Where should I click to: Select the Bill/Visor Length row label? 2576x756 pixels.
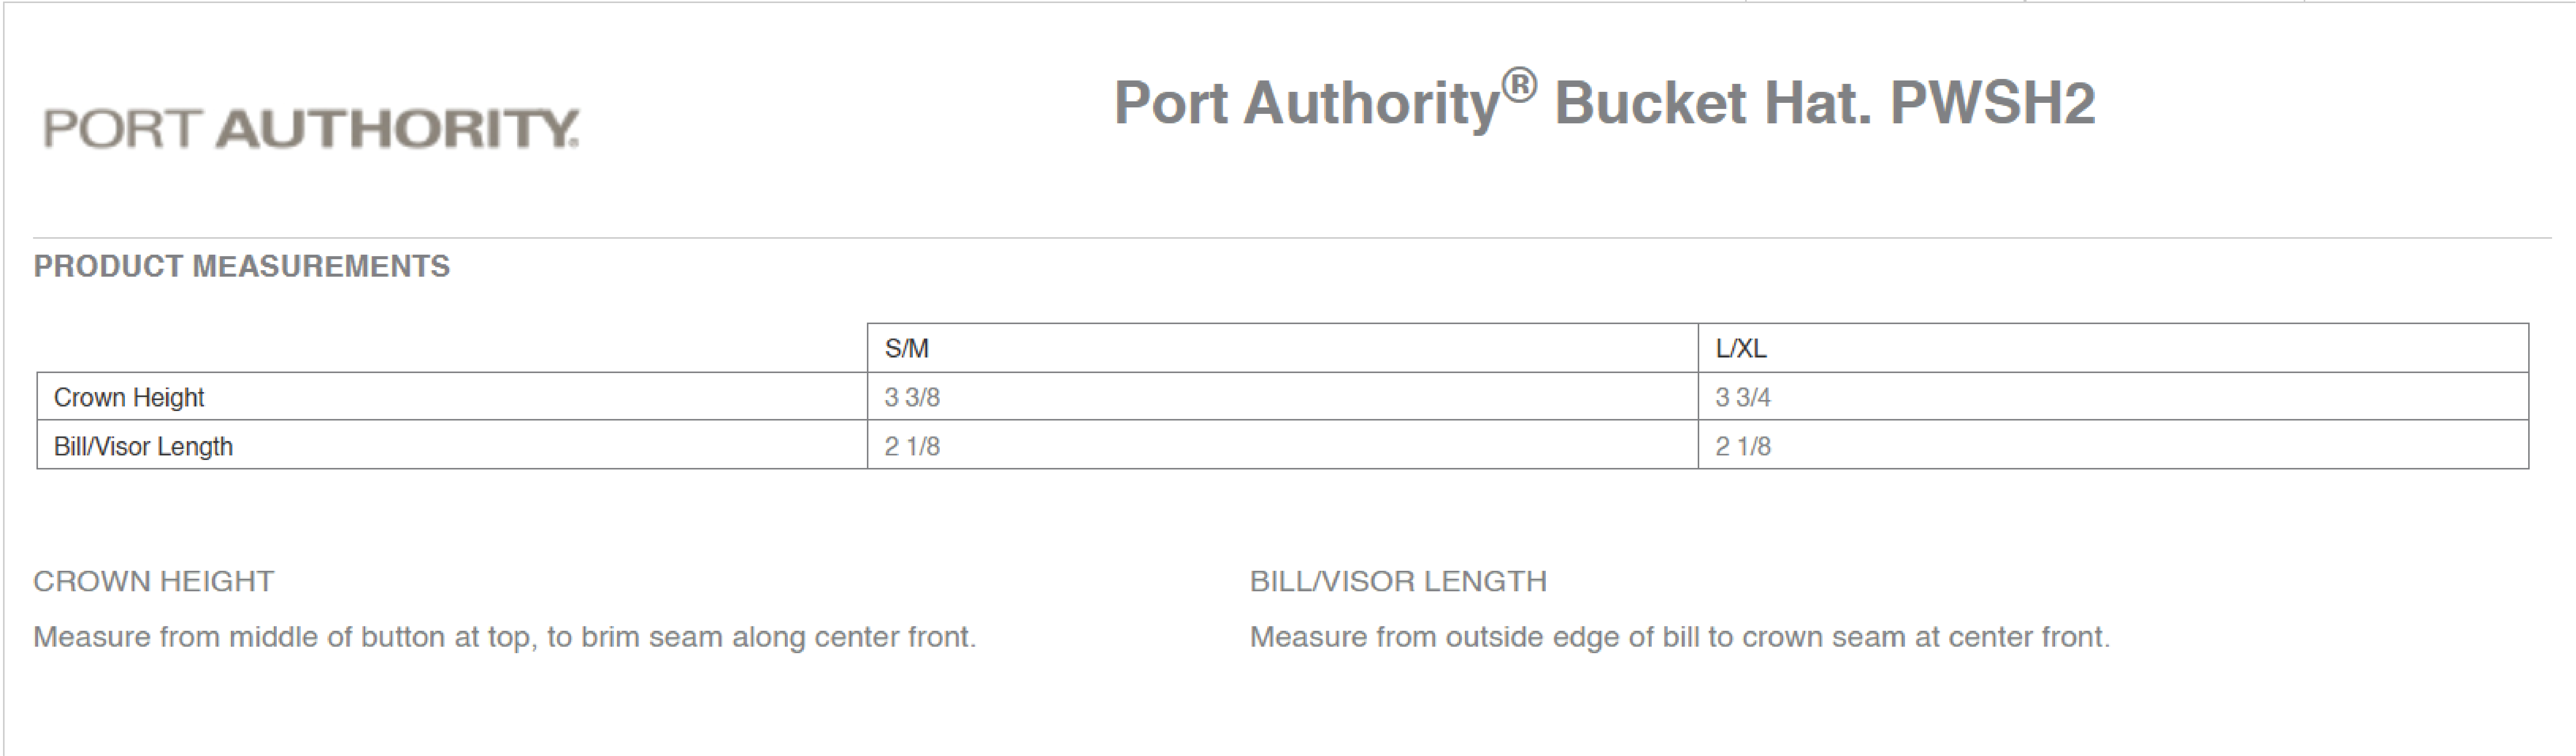(143, 446)
